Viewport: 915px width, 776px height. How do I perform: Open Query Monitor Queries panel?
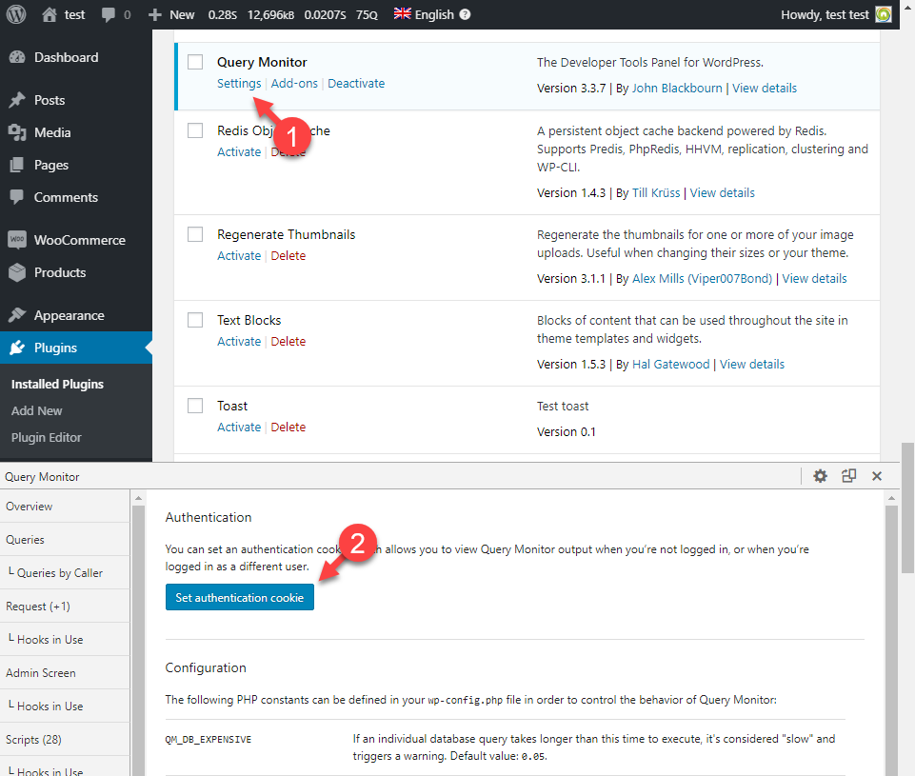[65, 539]
